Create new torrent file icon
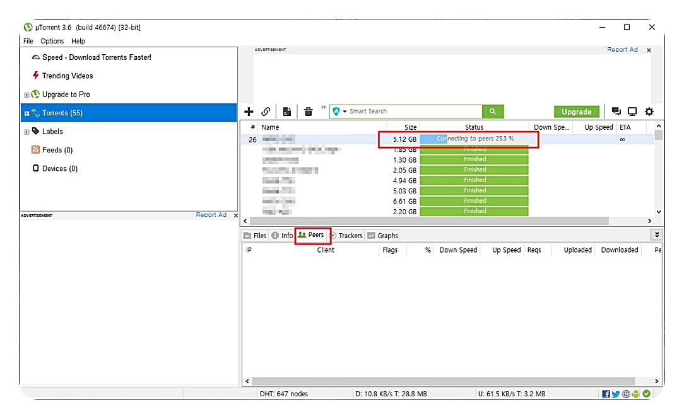The width and height of the screenshot is (684, 419). tap(286, 112)
